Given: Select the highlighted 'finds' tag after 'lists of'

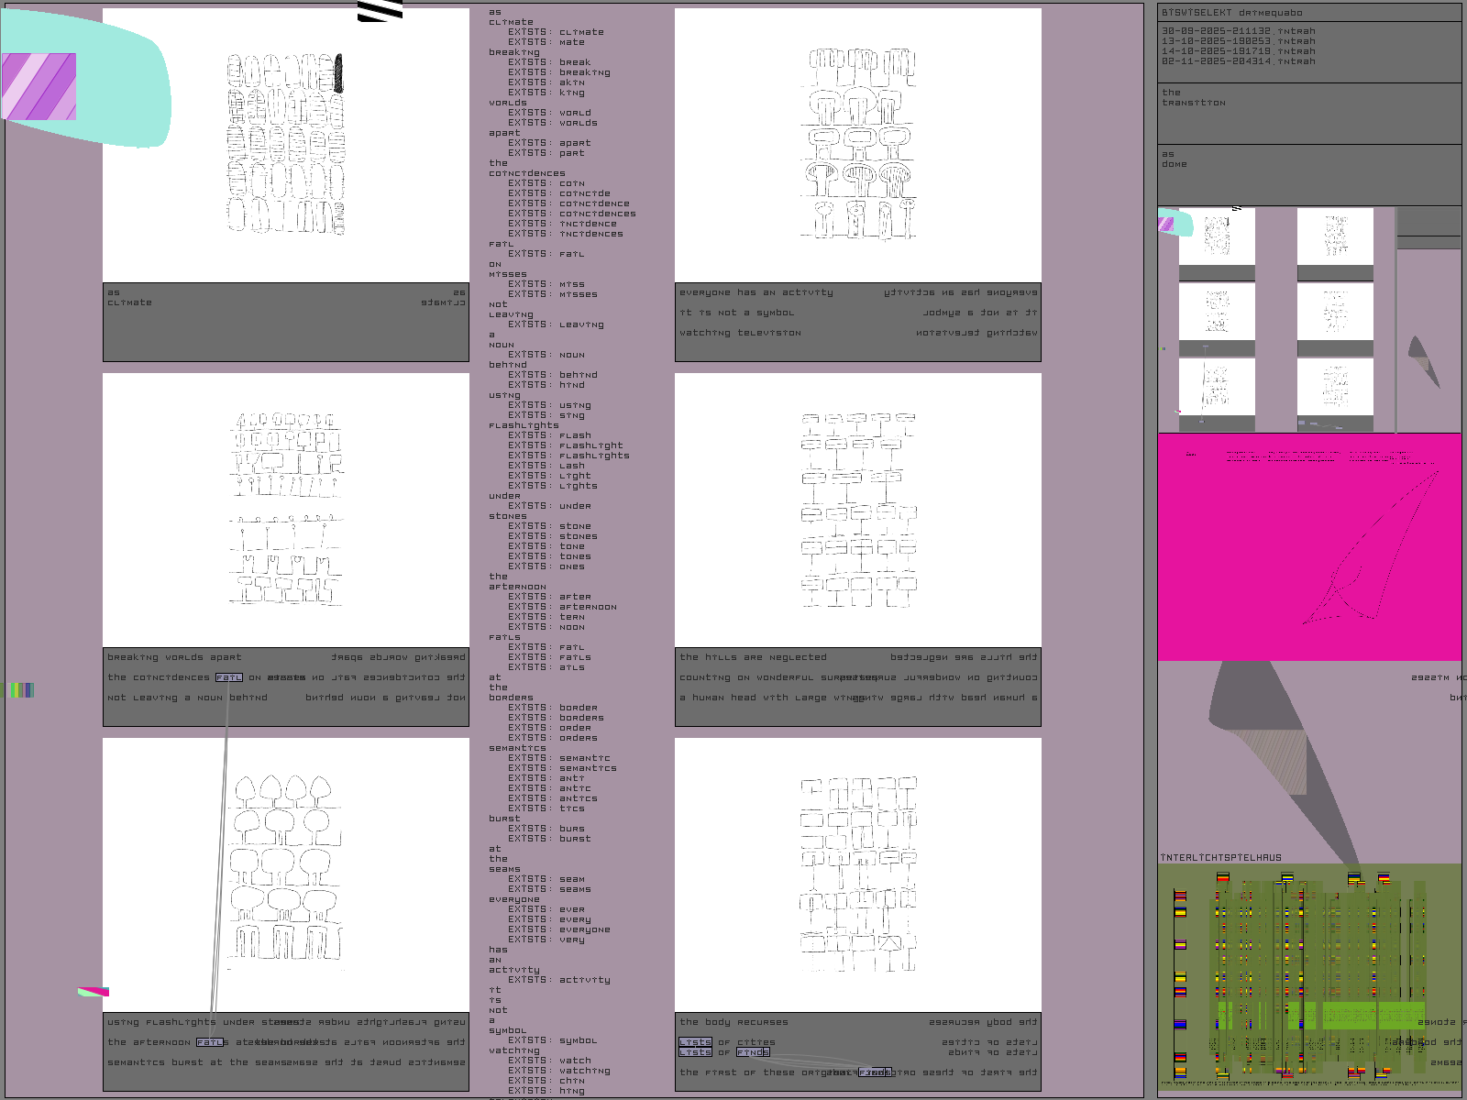Looking at the screenshot, I should tap(753, 1052).
